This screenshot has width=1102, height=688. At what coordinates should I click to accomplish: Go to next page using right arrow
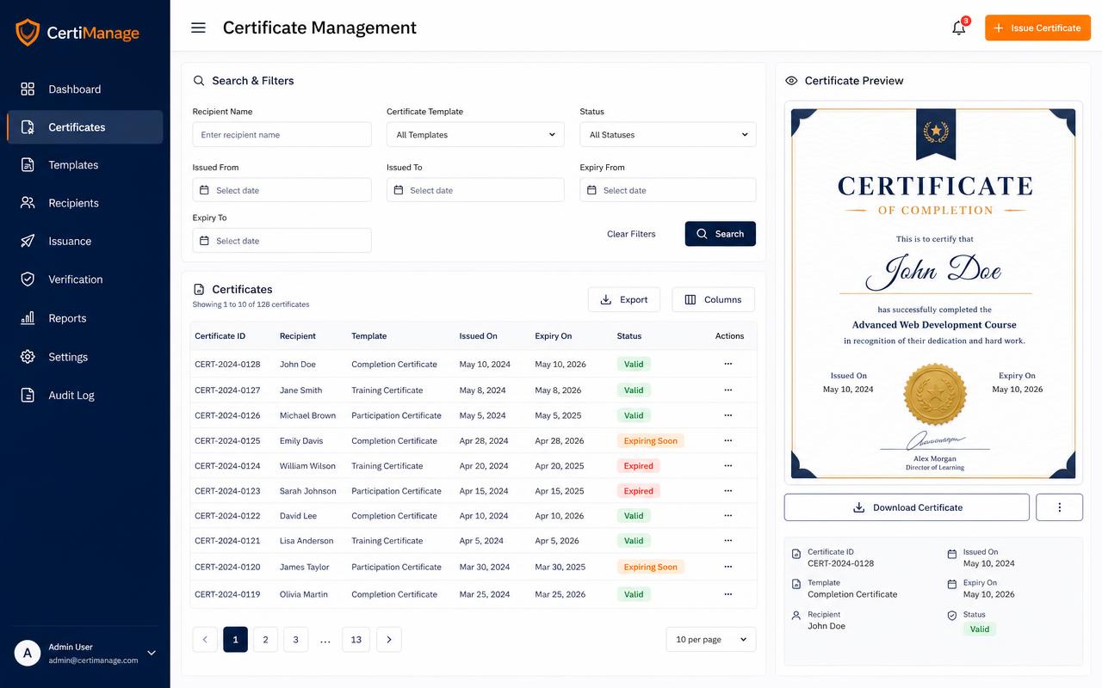coord(389,640)
